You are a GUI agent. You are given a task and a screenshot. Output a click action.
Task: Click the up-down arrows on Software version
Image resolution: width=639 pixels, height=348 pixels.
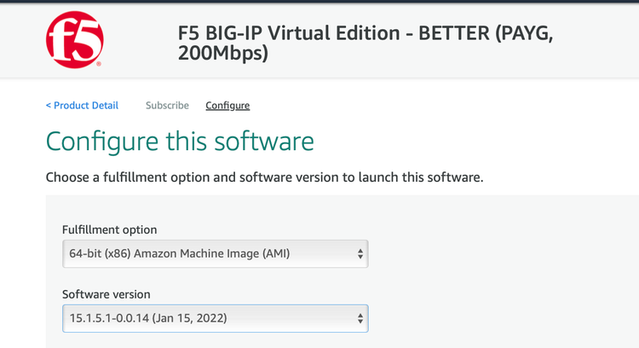click(x=360, y=319)
